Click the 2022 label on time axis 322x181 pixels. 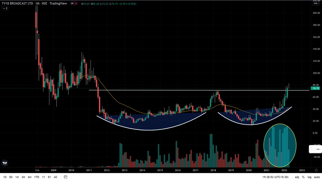point(284,170)
